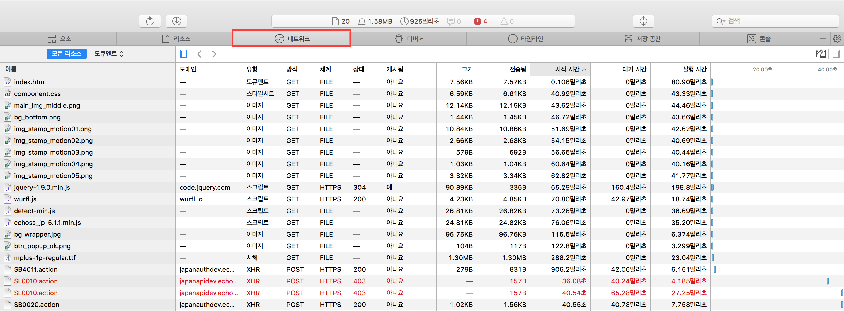
Task: Click the 40.00초 timeline ruler mark
Action: 827,69
